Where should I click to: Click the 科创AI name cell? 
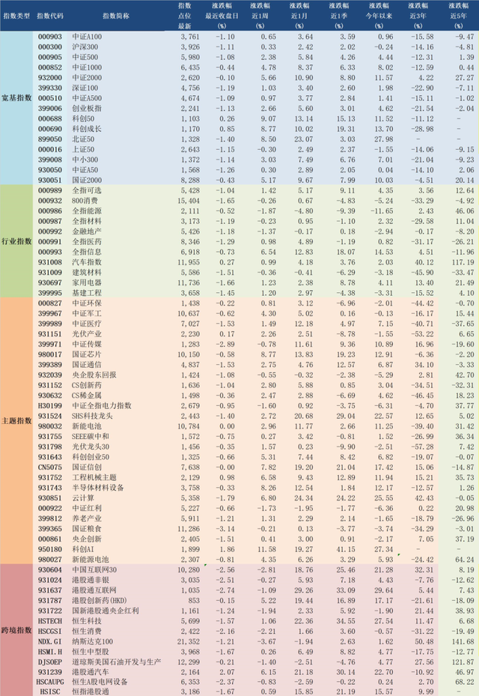83,549
